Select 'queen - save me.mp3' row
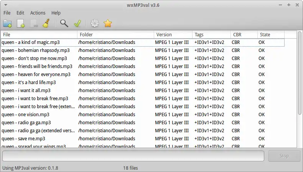This screenshot has width=303, height=172. [143, 139]
